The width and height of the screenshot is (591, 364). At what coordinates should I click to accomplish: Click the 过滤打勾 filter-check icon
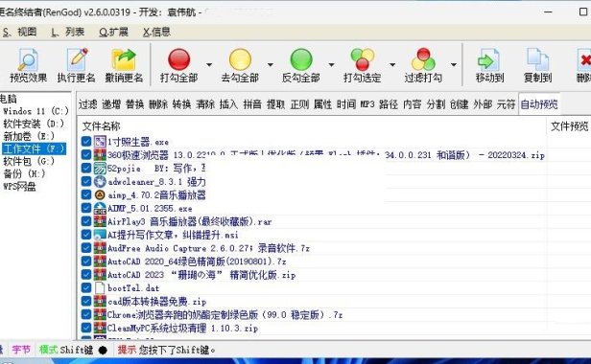coord(423,59)
